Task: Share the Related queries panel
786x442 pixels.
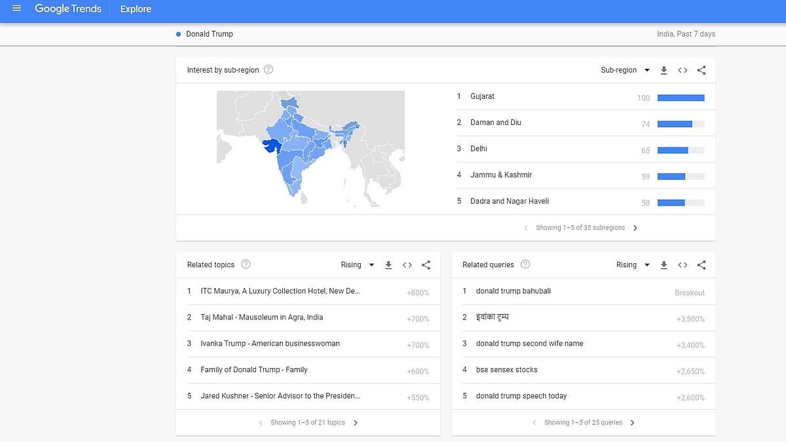Action: click(x=702, y=265)
